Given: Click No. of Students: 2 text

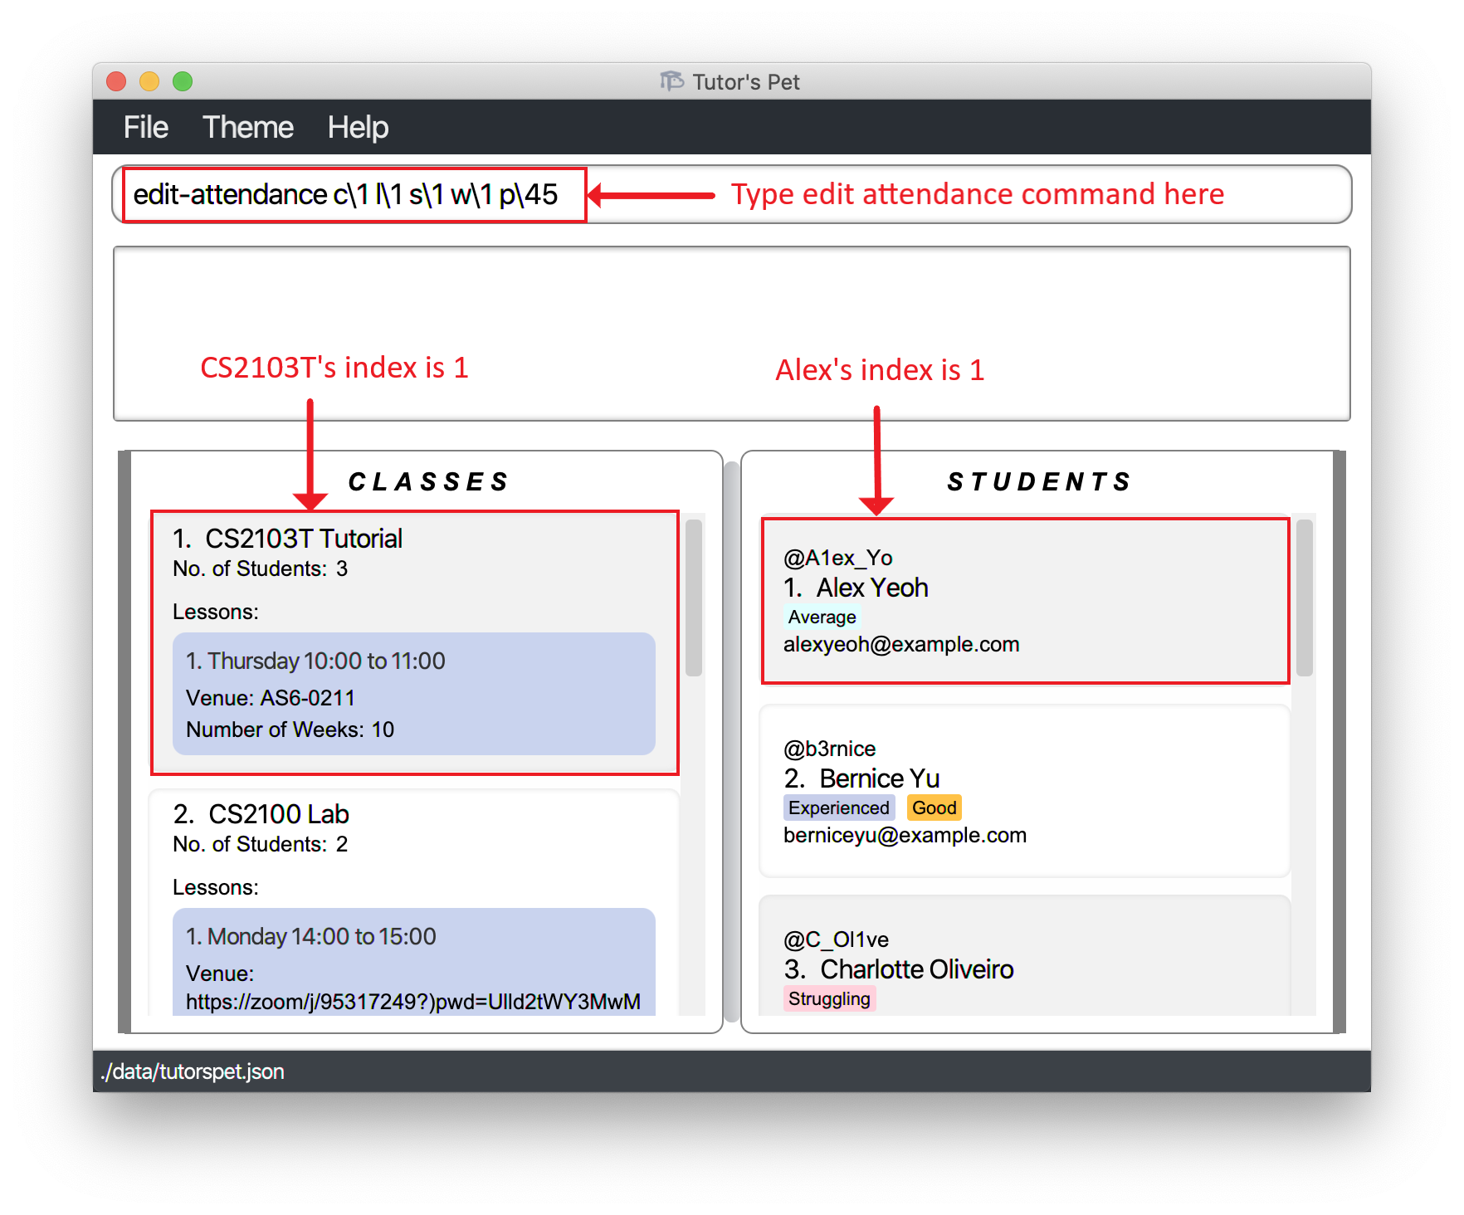Looking at the screenshot, I should click(260, 844).
